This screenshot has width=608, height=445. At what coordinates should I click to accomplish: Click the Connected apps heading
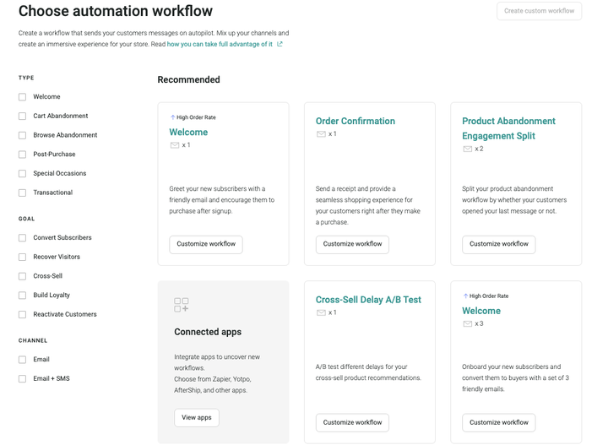pos(208,332)
